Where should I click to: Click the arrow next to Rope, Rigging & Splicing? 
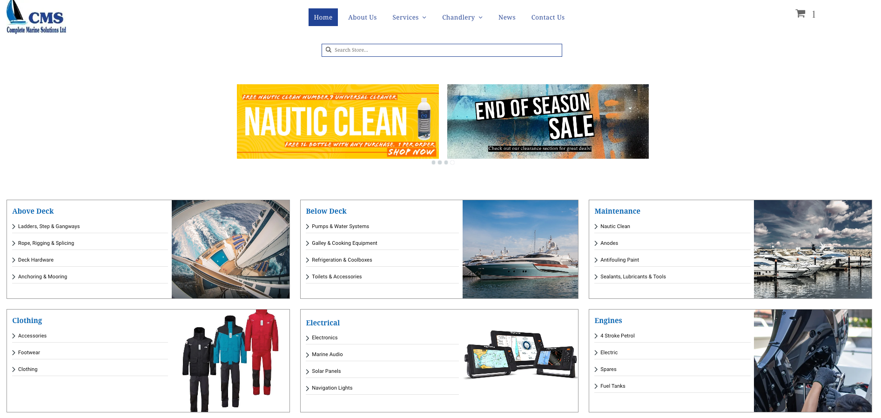pos(14,243)
